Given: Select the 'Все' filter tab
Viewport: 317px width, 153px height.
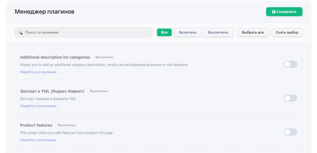Looking at the screenshot, I should pyautogui.click(x=164, y=32).
